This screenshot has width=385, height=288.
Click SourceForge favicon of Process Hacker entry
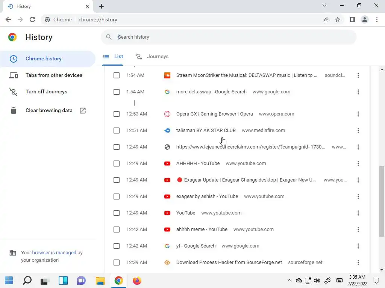pyautogui.click(x=167, y=262)
